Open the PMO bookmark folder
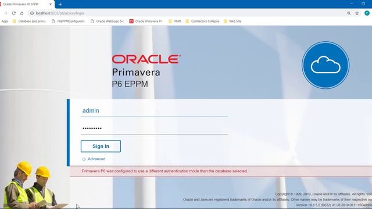 [175, 21]
